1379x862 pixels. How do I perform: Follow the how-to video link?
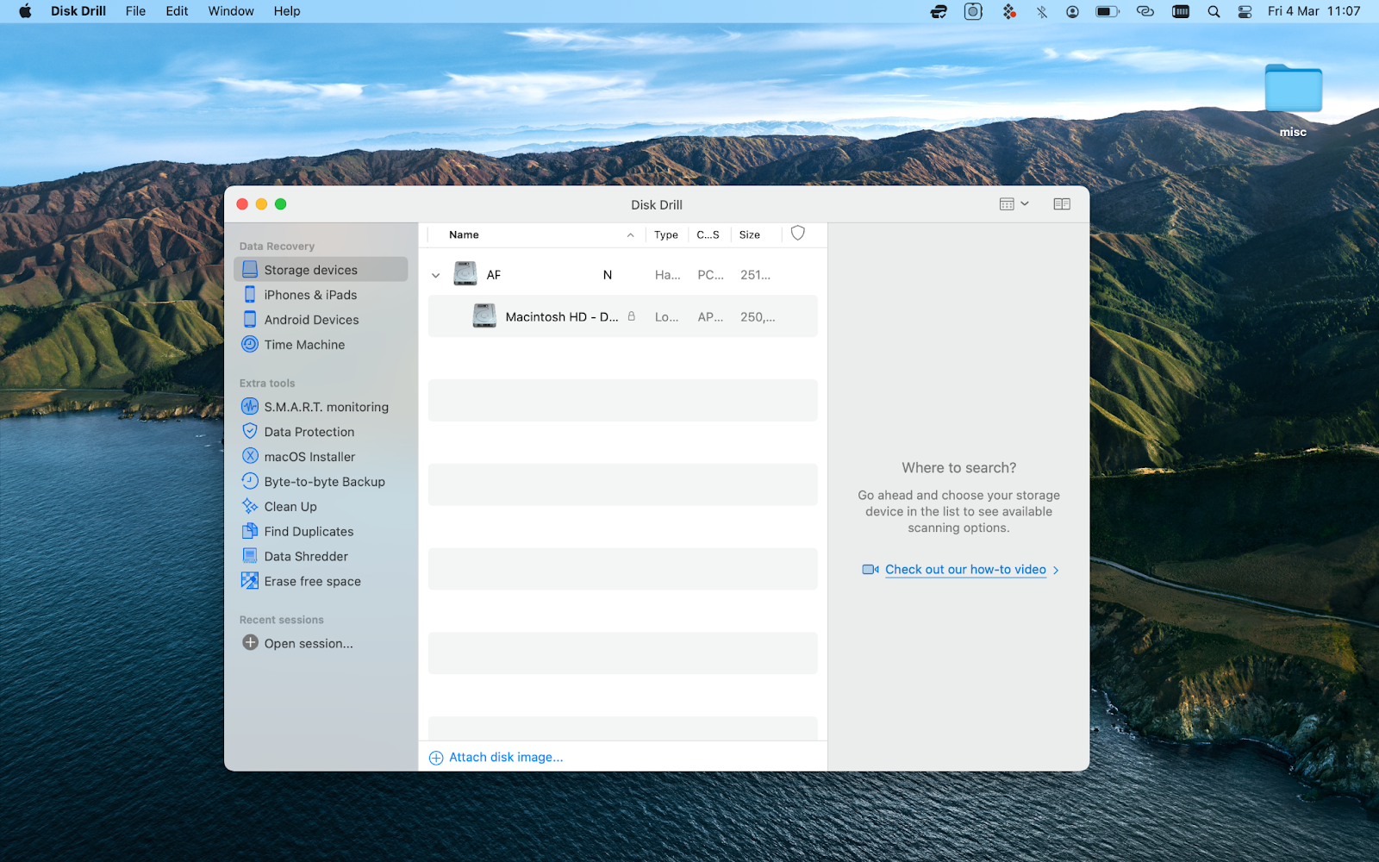(x=964, y=569)
